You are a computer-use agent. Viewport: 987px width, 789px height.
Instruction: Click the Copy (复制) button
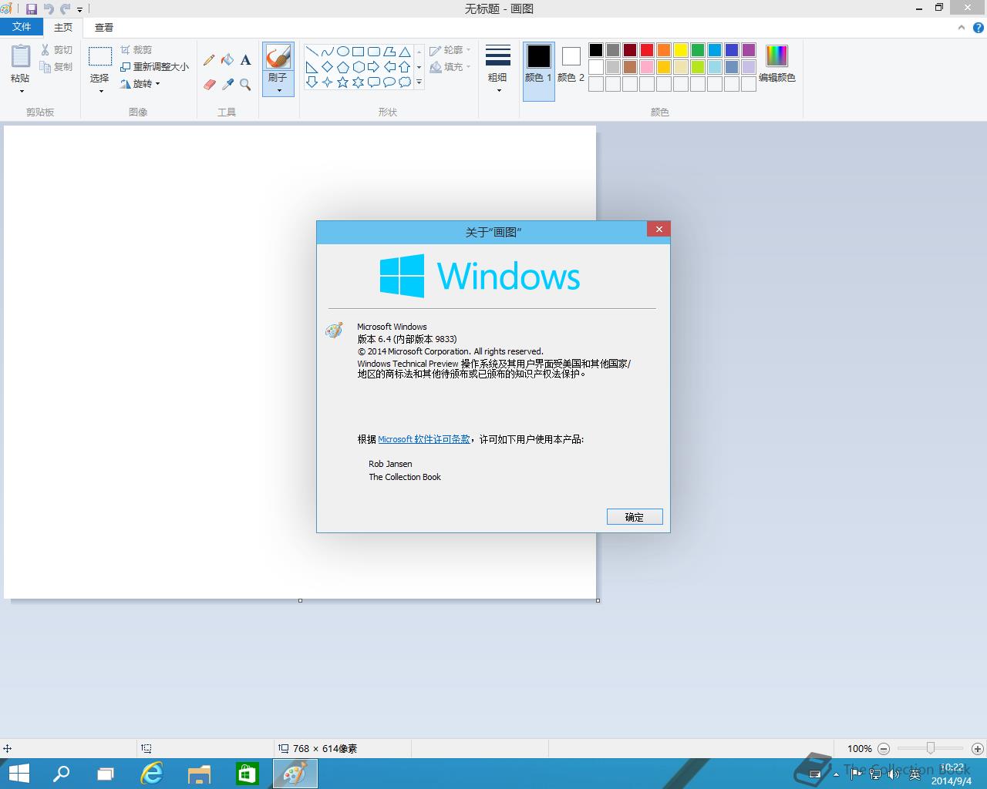coord(57,67)
